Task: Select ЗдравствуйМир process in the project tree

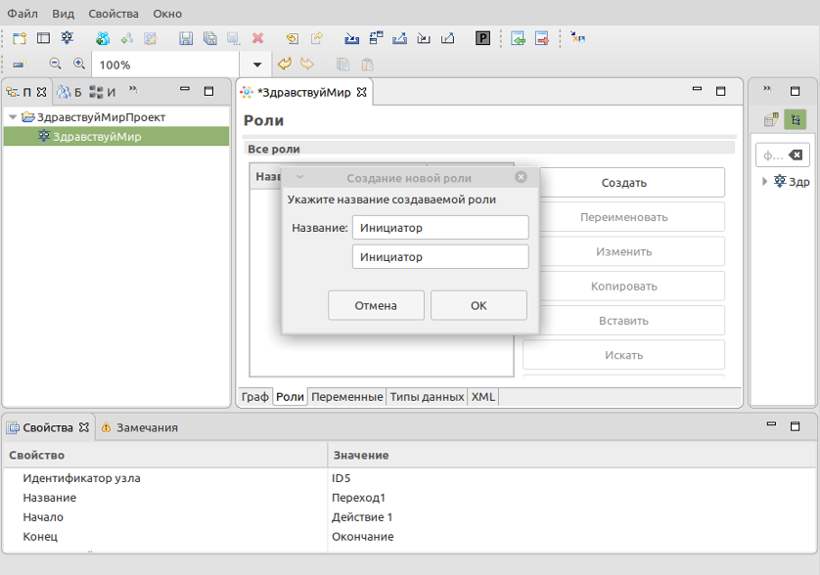Action: tap(116, 137)
